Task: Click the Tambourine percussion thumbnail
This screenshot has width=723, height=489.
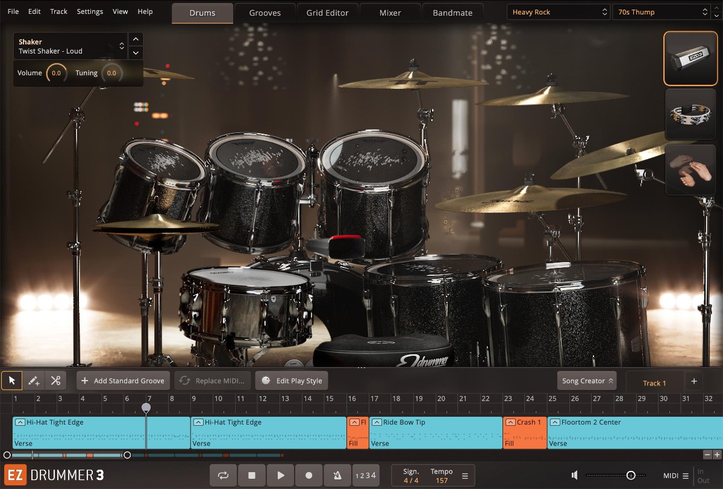Action: (690, 114)
